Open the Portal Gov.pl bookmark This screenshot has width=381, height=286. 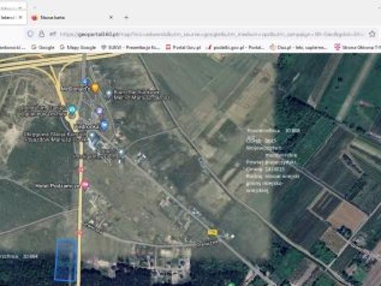pos(182,46)
